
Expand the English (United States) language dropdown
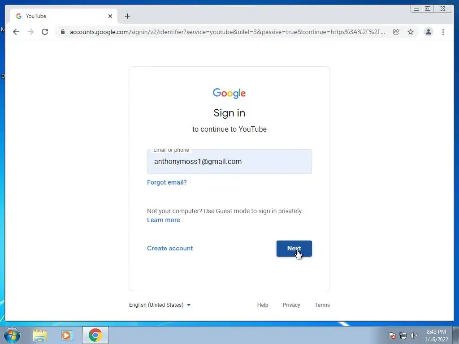point(160,305)
